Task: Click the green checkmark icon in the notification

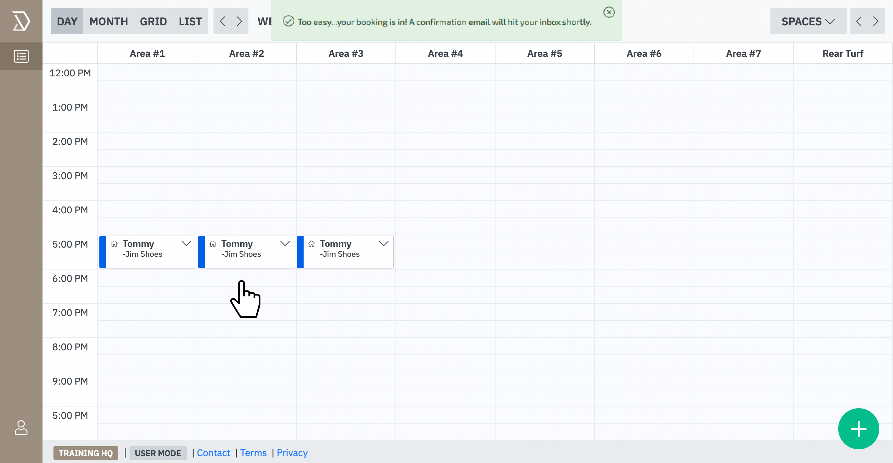Action: (x=289, y=21)
